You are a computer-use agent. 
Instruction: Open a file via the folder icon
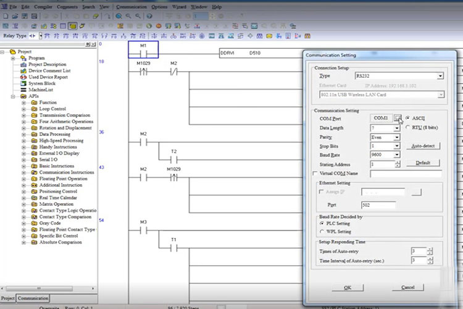pyautogui.click(x=15, y=16)
